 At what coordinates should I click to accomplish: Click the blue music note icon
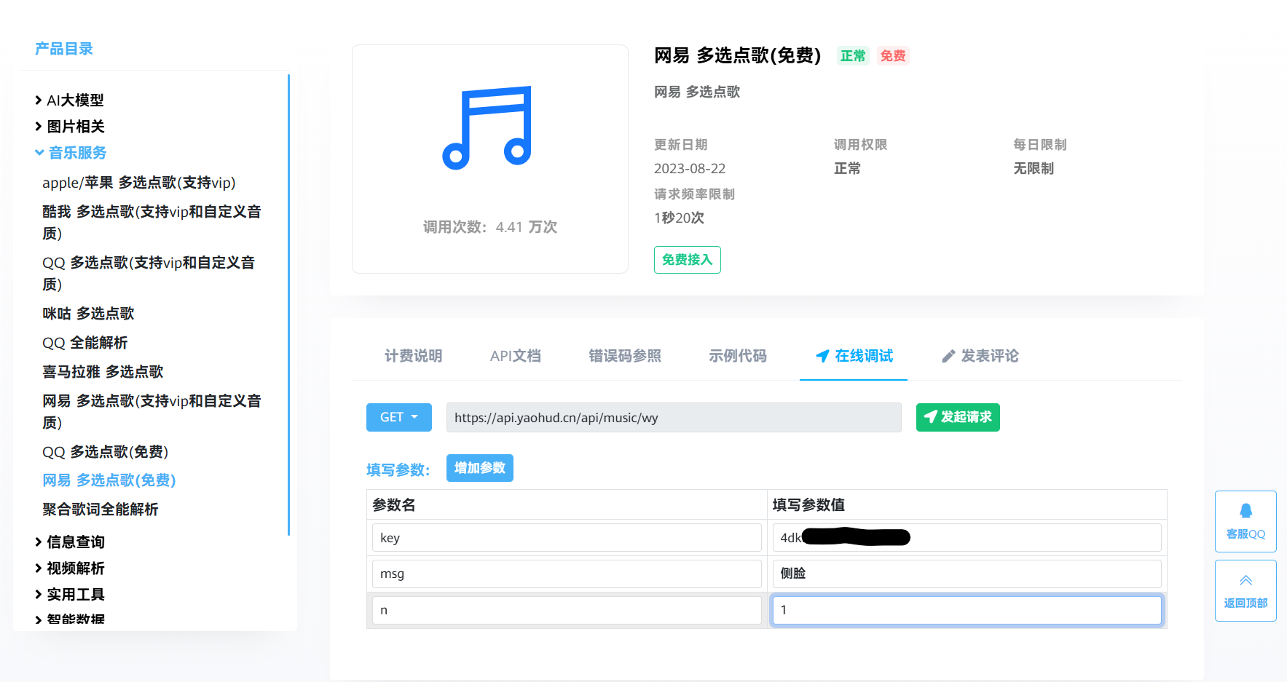[x=487, y=128]
